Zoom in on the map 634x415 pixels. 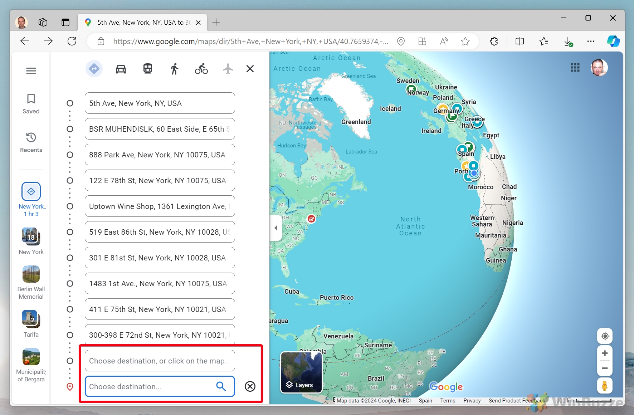click(605, 353)
